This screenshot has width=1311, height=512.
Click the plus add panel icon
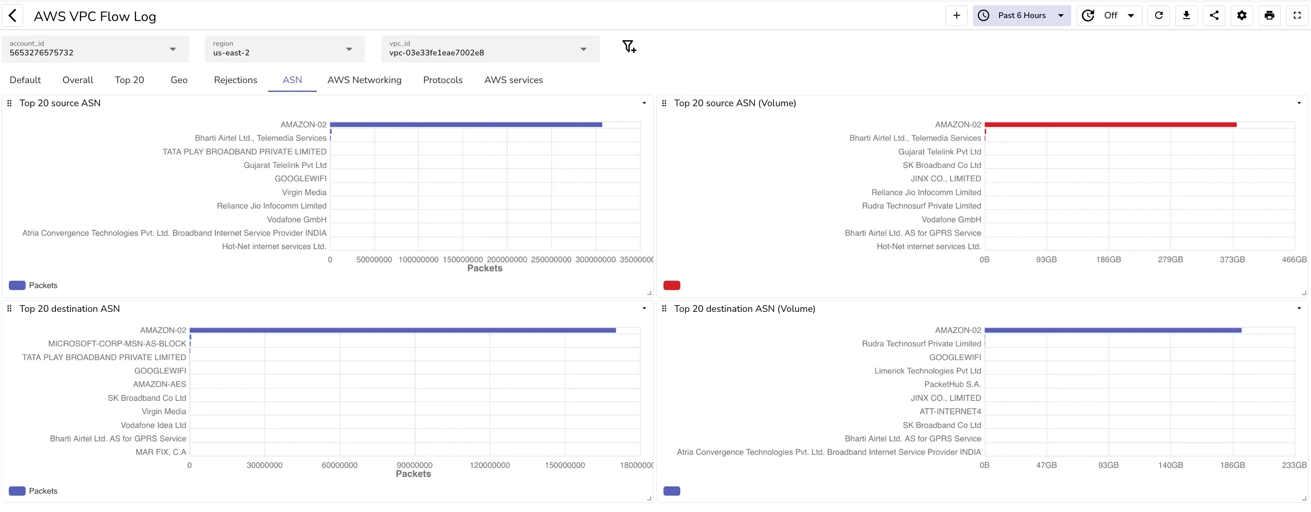coord(956,16)
